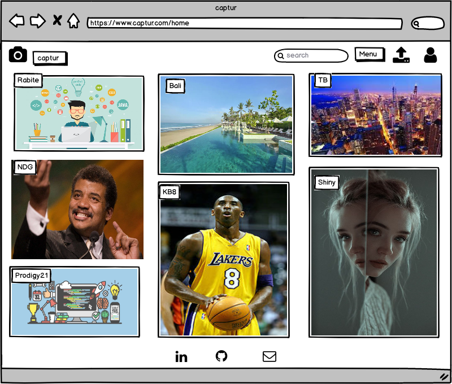452x384 pixels.
Task: Stop loading with the X icon
Action: (57, 20)
